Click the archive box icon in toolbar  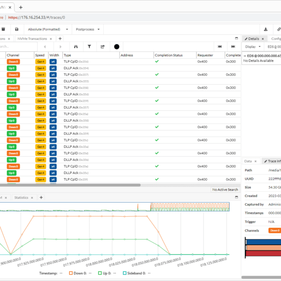pos(3,29)
